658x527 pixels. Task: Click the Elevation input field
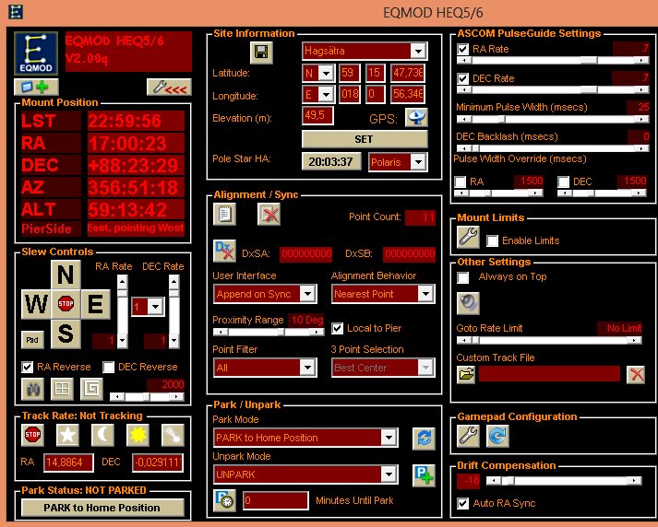317,115
